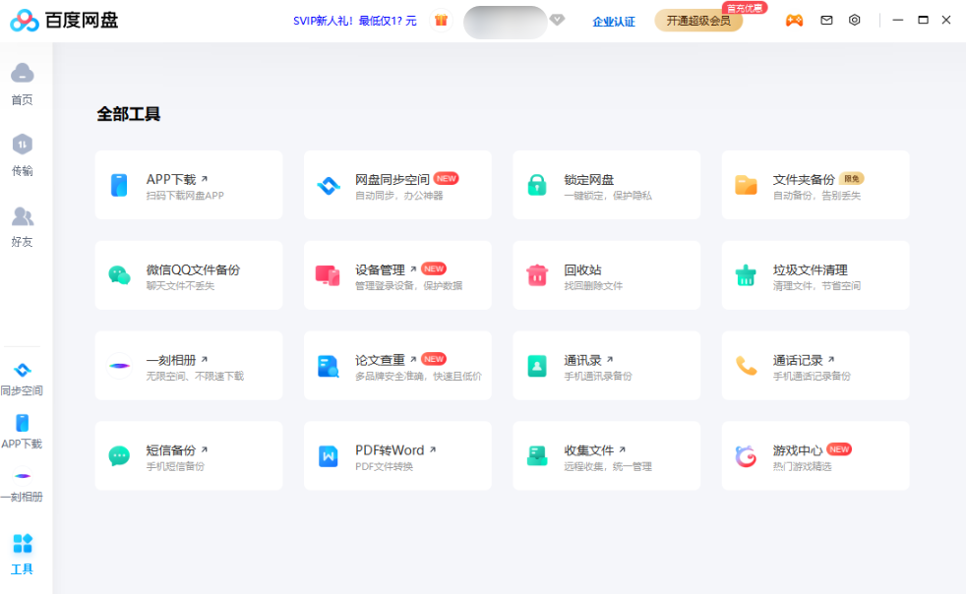Click the orange phone icon of 通话记录
The width and height of the screenshot is (966, 594).
[x=747, y=366]
